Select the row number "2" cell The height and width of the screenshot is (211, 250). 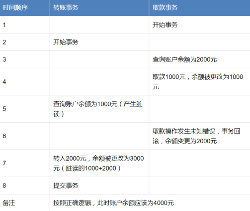25,42
